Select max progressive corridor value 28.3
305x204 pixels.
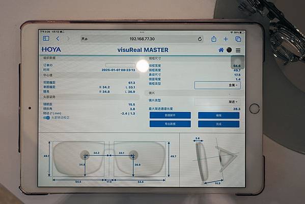coord(237,109)
